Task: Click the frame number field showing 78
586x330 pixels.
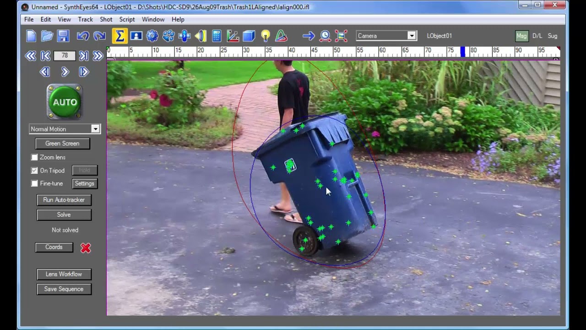Action: click(x=65, y=56)
